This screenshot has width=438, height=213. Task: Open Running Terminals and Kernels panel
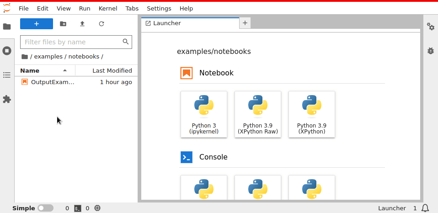(x=7, y=51)
